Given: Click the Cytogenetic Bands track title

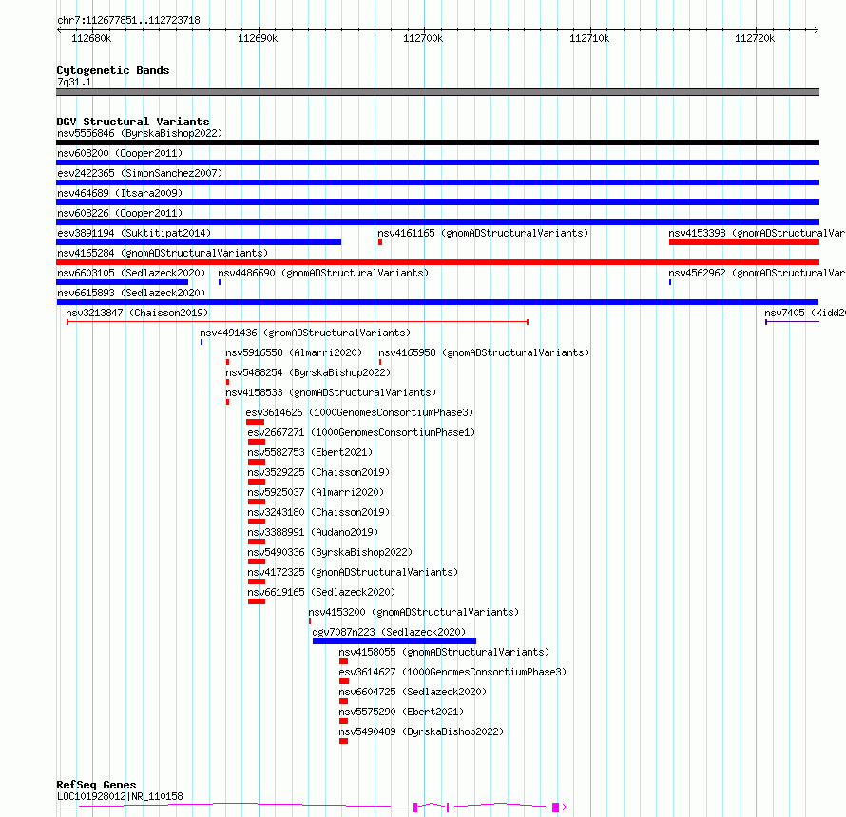Looking at the screenshot, I should point(113,70).
